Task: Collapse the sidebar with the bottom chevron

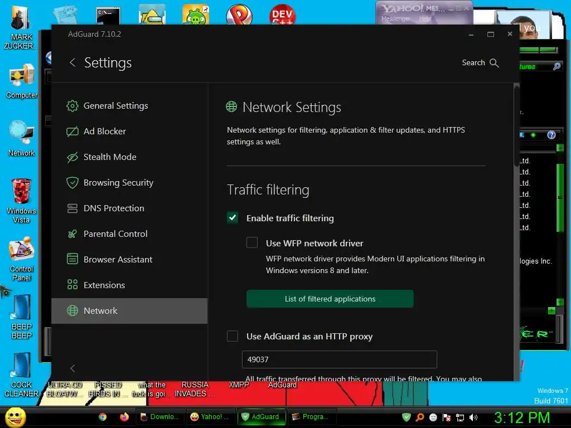Action: 72,369
